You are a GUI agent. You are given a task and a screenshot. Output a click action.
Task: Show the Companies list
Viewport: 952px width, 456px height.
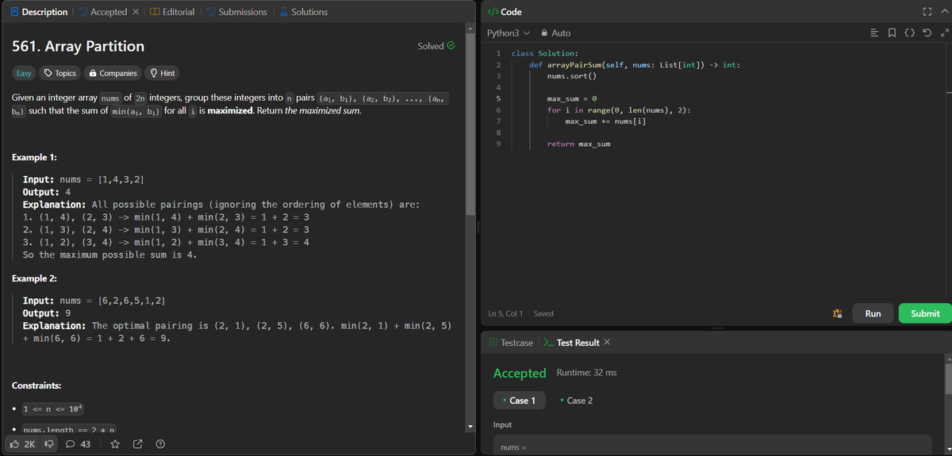coord(113,73)
